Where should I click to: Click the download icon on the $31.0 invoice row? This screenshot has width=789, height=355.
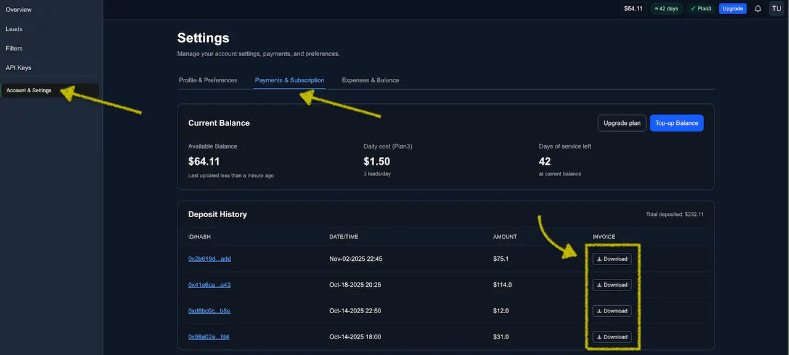tap(611, 337)
